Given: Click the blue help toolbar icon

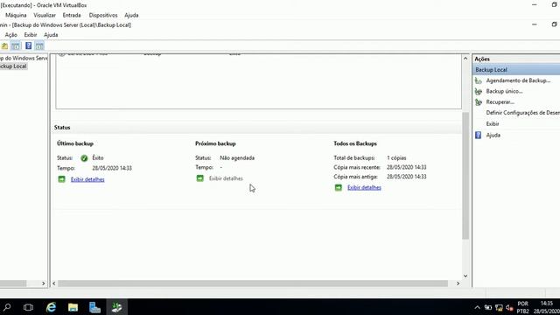Looking at the screenshot, I should pos(29,46).
